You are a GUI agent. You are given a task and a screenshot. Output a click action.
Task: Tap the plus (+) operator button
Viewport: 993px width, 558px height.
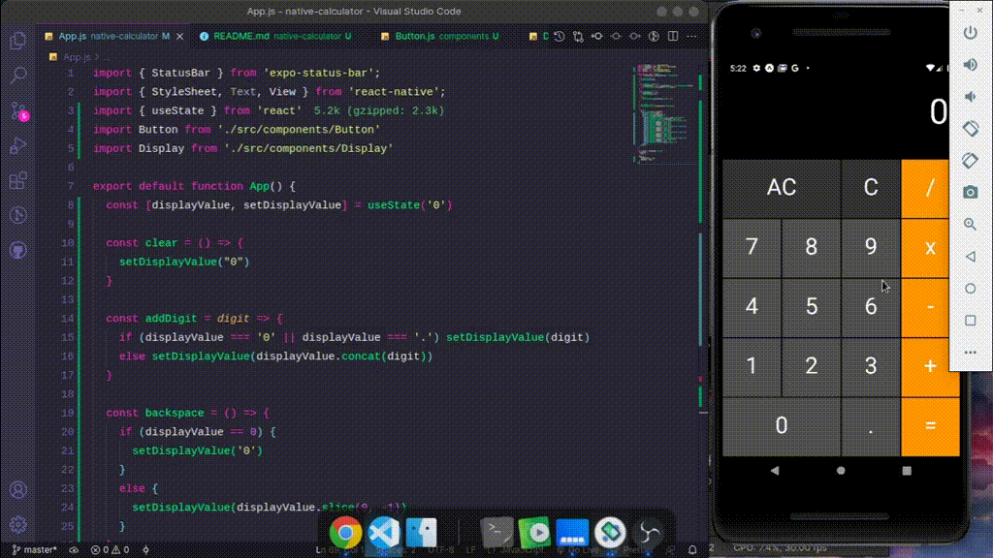coord(930,366)
